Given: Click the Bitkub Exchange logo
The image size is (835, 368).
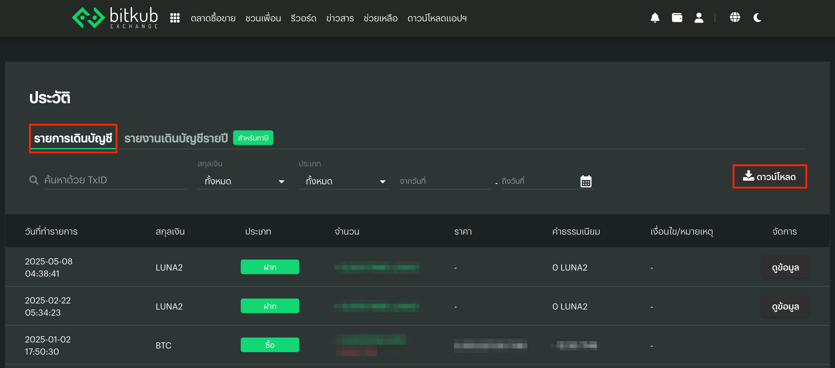Looking at the screenshot, I should click(115, 18).
